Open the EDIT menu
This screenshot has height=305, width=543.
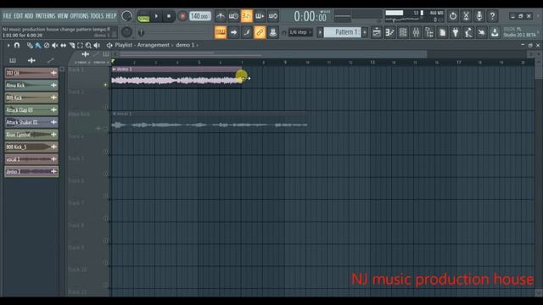(x=18, y=16)
